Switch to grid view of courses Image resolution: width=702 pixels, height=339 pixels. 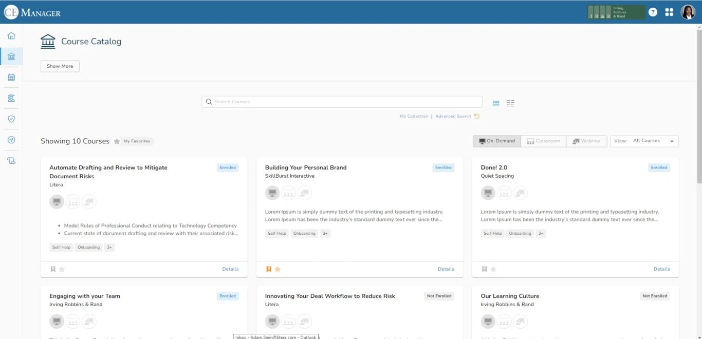click(x=496, y=103)
